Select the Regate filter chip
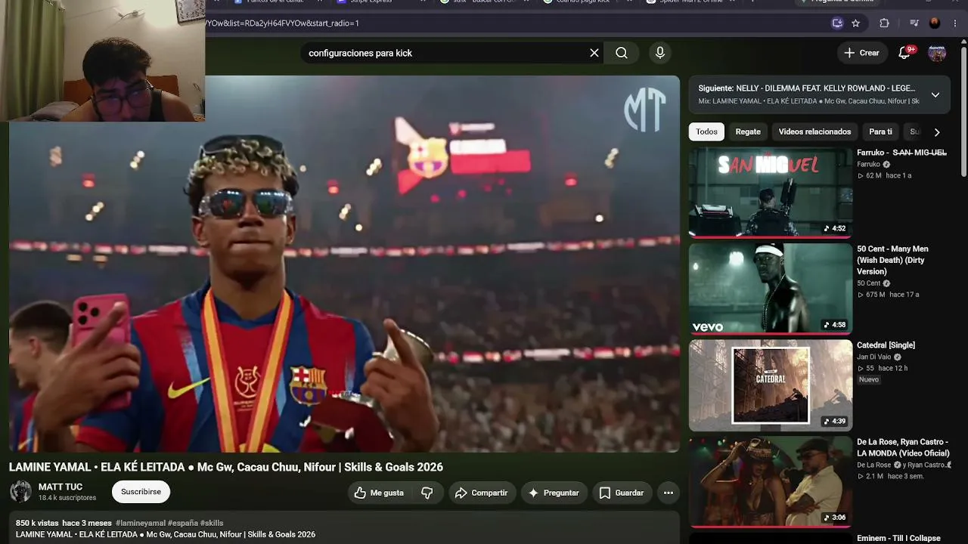The width and height of the screenshot is (968, 544). point(748,131)
